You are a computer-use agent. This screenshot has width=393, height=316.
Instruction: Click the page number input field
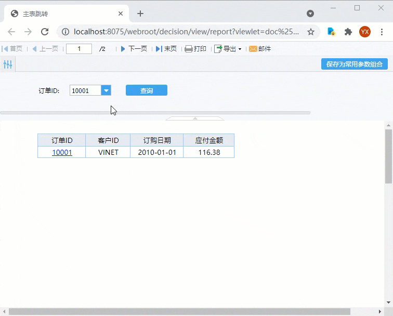pos(79,49)
